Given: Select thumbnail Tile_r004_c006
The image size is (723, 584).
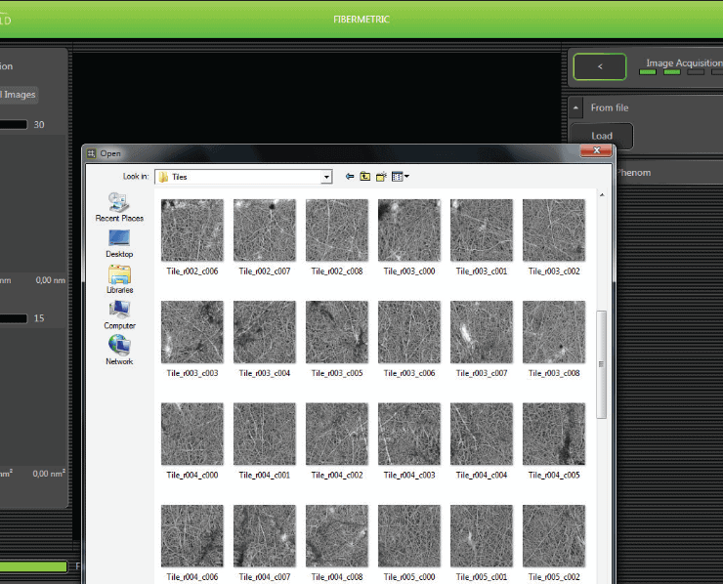Looking at the screenshot, I should [192, 535].
